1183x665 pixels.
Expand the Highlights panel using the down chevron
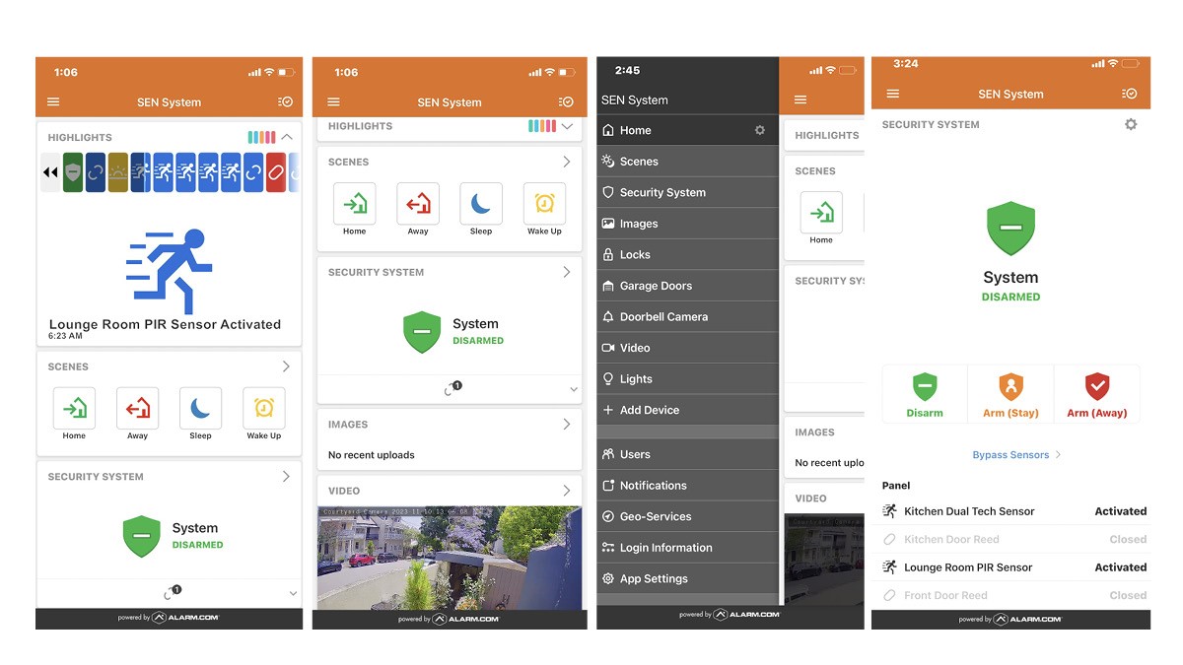pos(566,126)
